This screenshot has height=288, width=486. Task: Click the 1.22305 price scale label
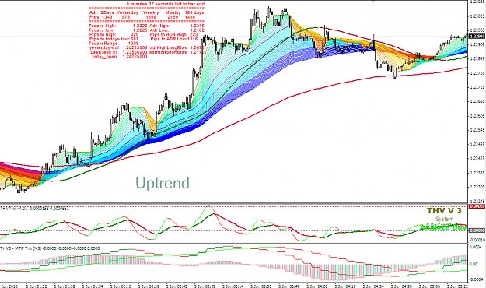[477, 187]
